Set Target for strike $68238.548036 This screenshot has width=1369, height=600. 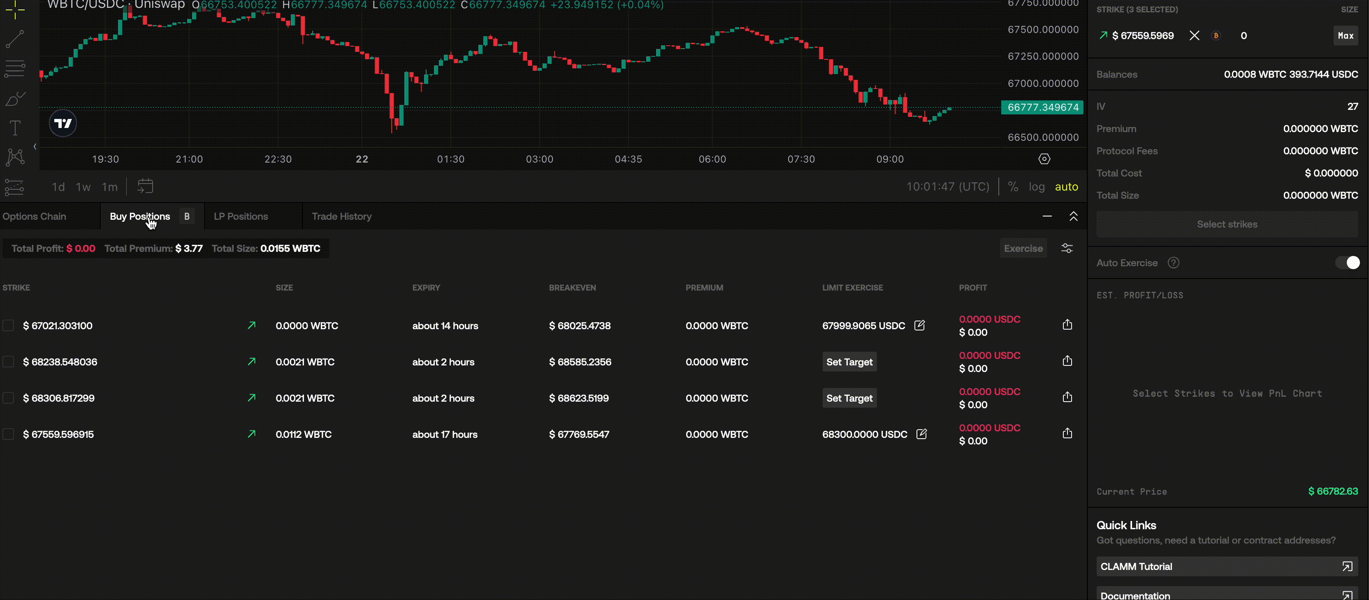pos(849,362)
